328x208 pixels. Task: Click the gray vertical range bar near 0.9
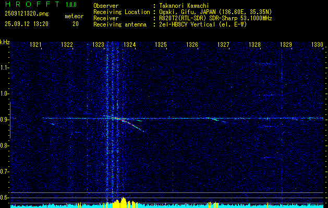coord(10,120)
